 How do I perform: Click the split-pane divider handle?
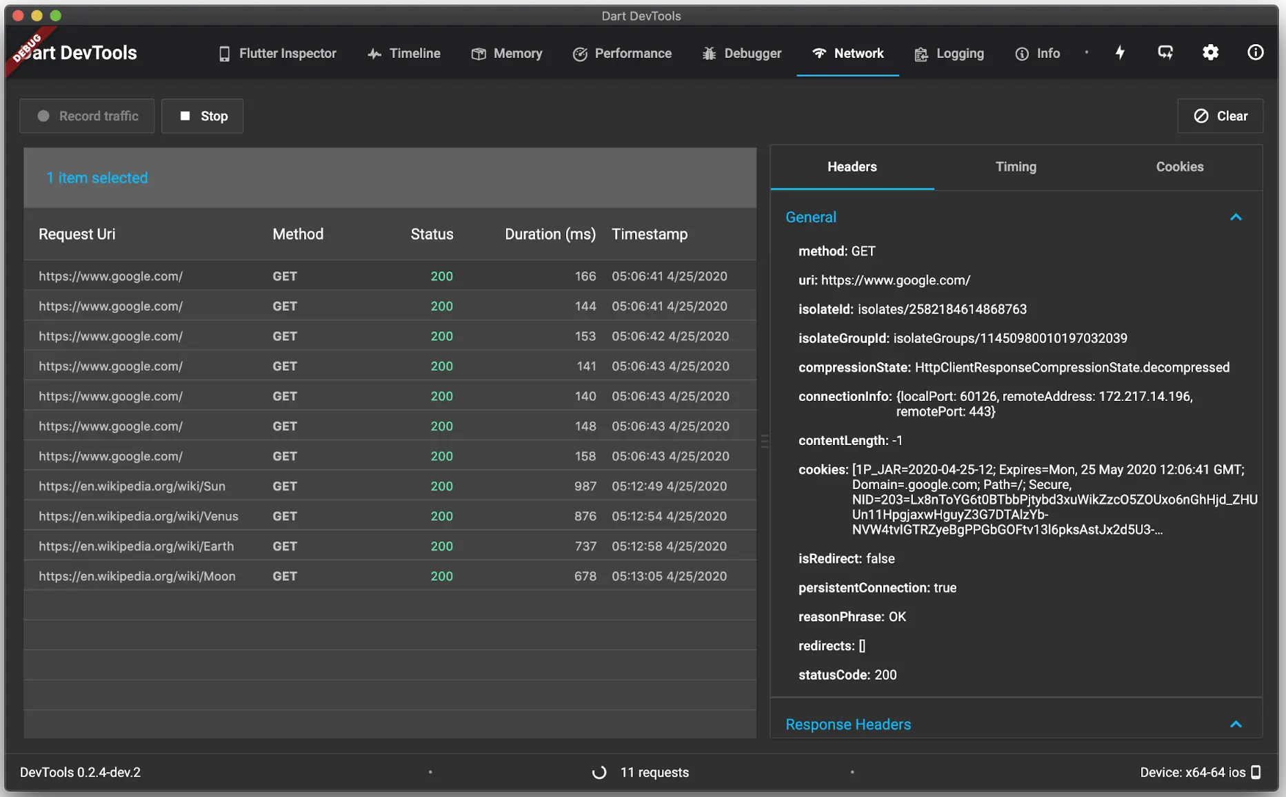coord(764,441)
